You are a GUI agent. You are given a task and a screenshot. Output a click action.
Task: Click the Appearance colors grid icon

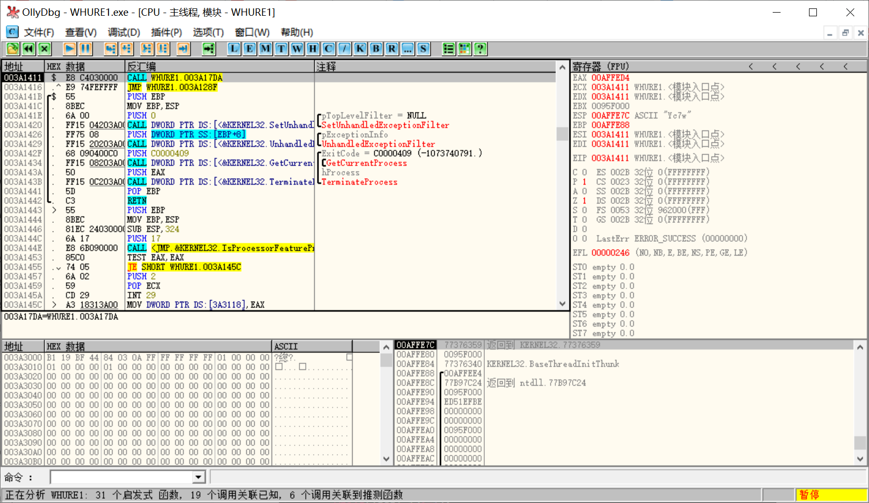click(x=464, y=49)
